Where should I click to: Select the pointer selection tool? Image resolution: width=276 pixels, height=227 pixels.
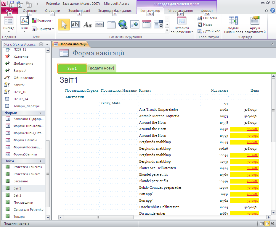point(64,25)
